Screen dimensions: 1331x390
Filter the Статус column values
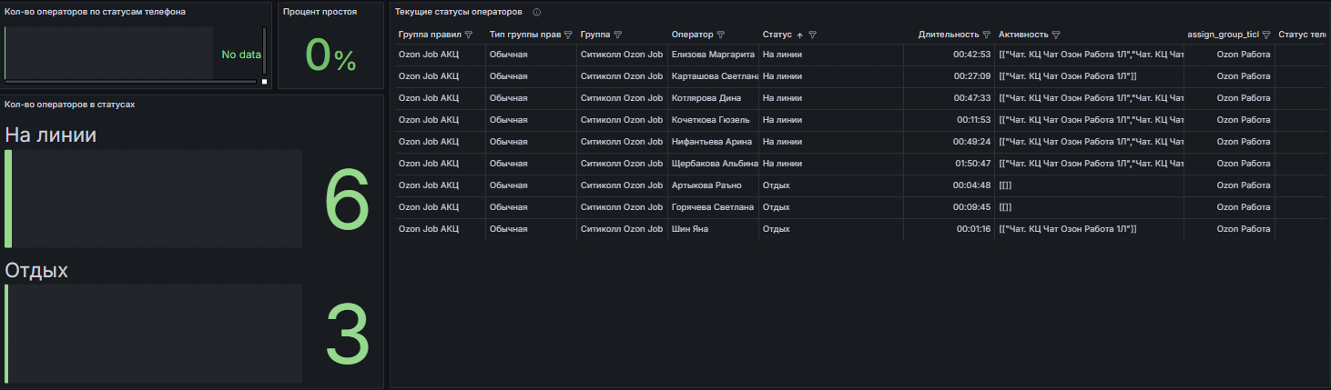coord(813,35)
